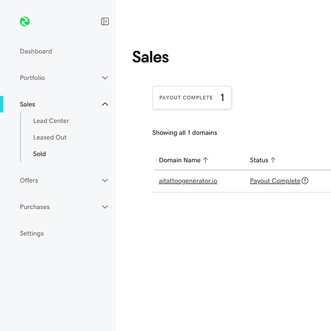Screen dimensions: 331x331
Task: Click the Domain Name column header
Action: point(179,161)
